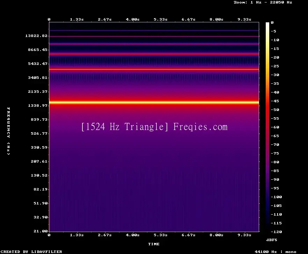
Task: Click the -100 dBFS scale value
Action: click(x=276, y=197)
